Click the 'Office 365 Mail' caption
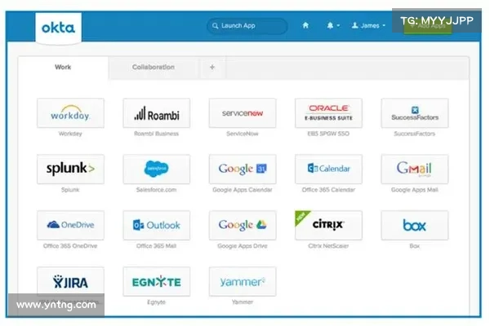Viewport: 490px width, 326px height. 156,246
